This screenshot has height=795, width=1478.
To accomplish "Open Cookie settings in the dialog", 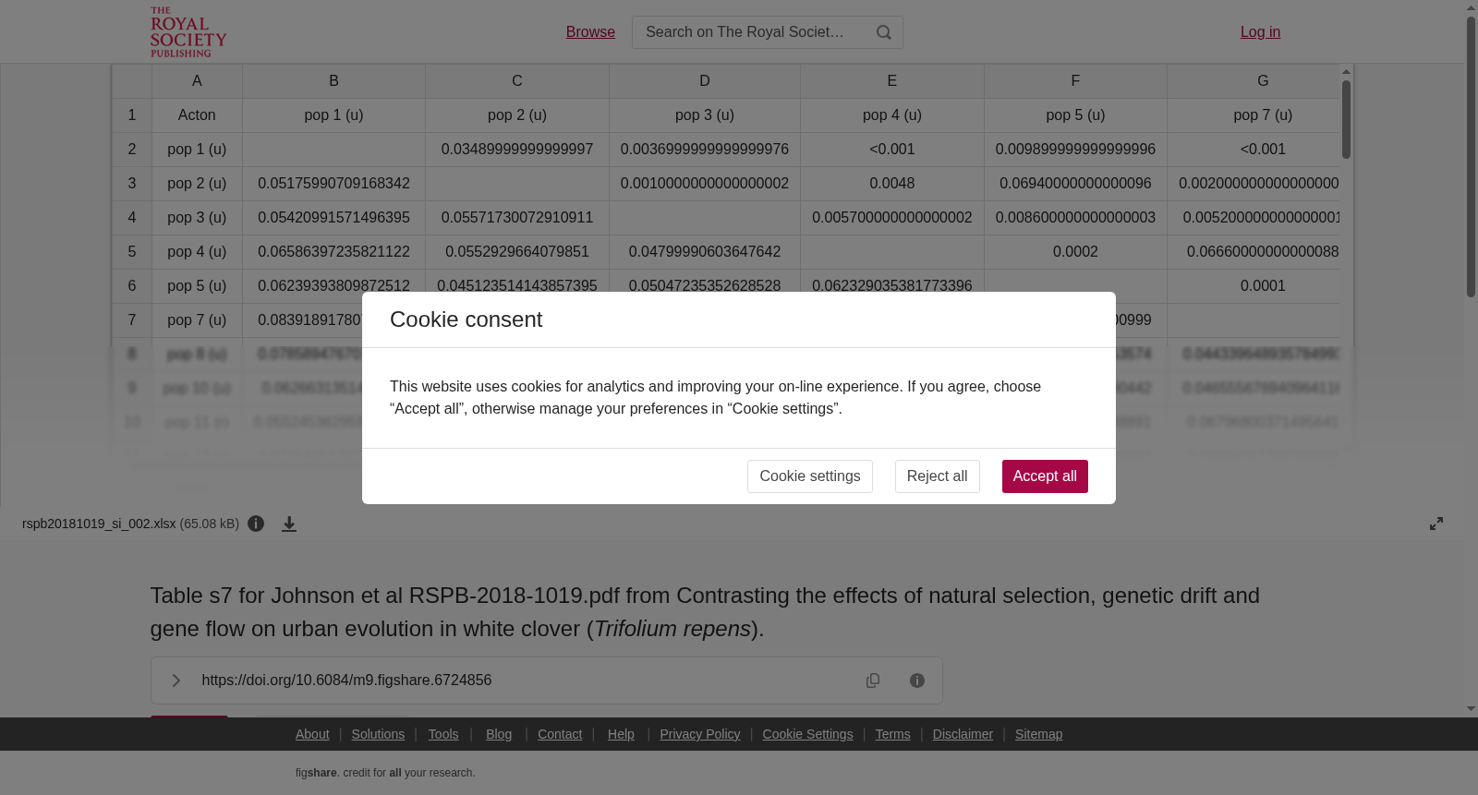I will [810, 476].
